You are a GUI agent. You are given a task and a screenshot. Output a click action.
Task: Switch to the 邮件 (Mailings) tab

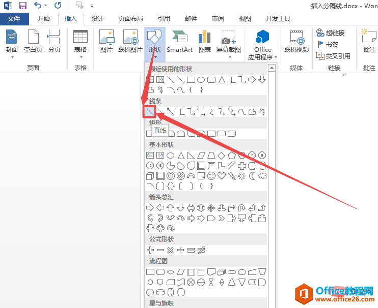191,19
